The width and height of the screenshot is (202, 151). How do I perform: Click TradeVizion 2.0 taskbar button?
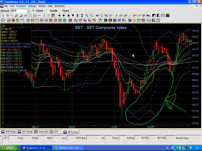(x=36, y=148)
